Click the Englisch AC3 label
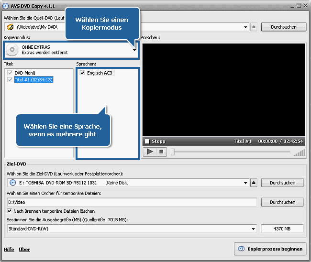Screen dimensions: 311x262 pyautogui.click(x=100, y=73)
